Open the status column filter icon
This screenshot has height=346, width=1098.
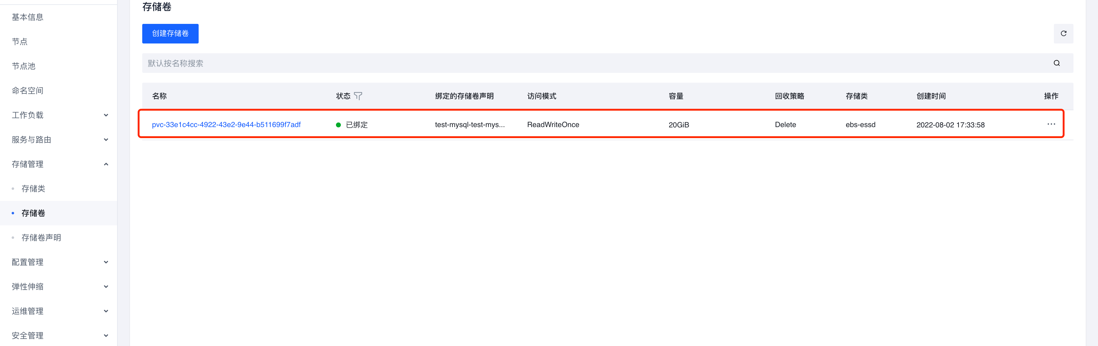(358, 96)
